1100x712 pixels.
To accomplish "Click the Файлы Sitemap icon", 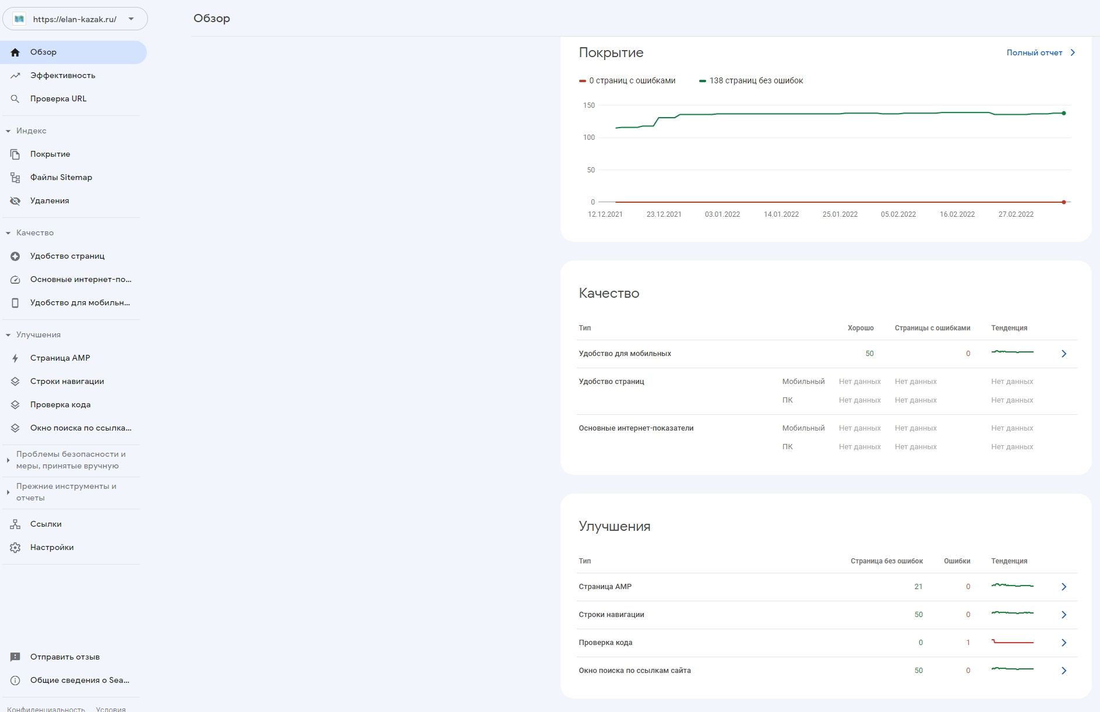I will pyautogui.click(x=15, y=178).
